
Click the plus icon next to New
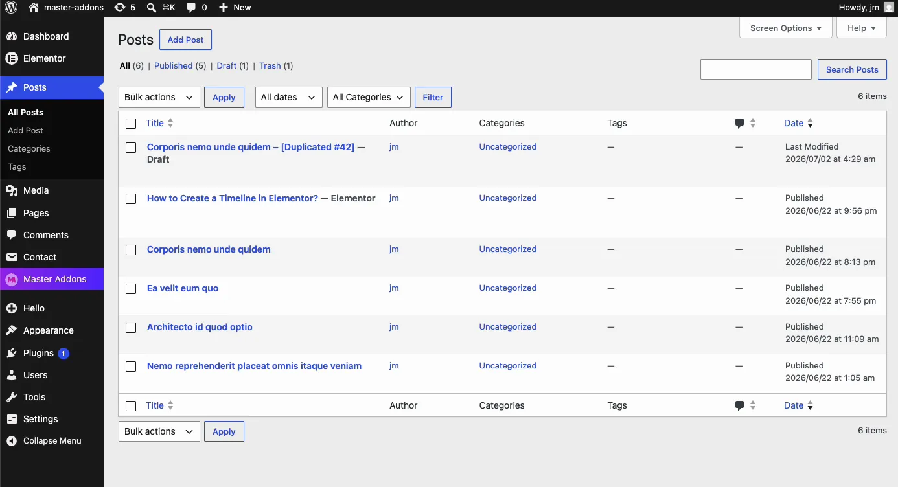pos(223,8)
